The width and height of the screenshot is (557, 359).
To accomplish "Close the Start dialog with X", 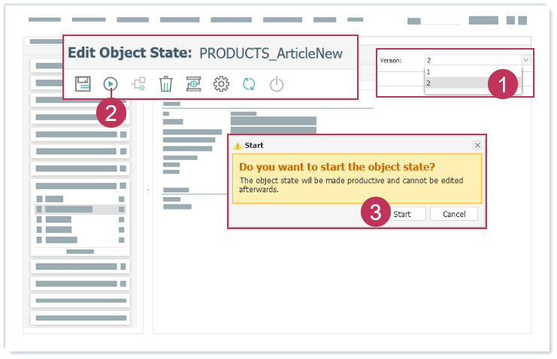I will point(477,145).
